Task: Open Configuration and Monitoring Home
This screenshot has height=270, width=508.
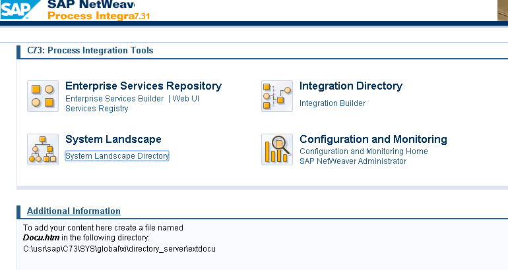Action: pos(364,151)
